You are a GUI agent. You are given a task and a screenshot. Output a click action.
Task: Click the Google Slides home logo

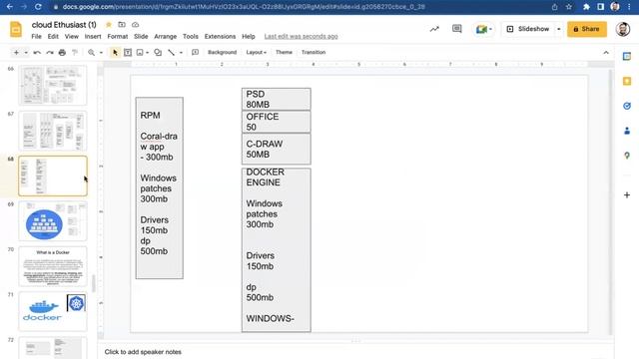(x=16, y=30)
